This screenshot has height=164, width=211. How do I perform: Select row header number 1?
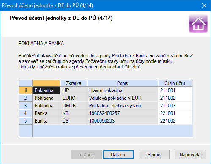(25, 90)
